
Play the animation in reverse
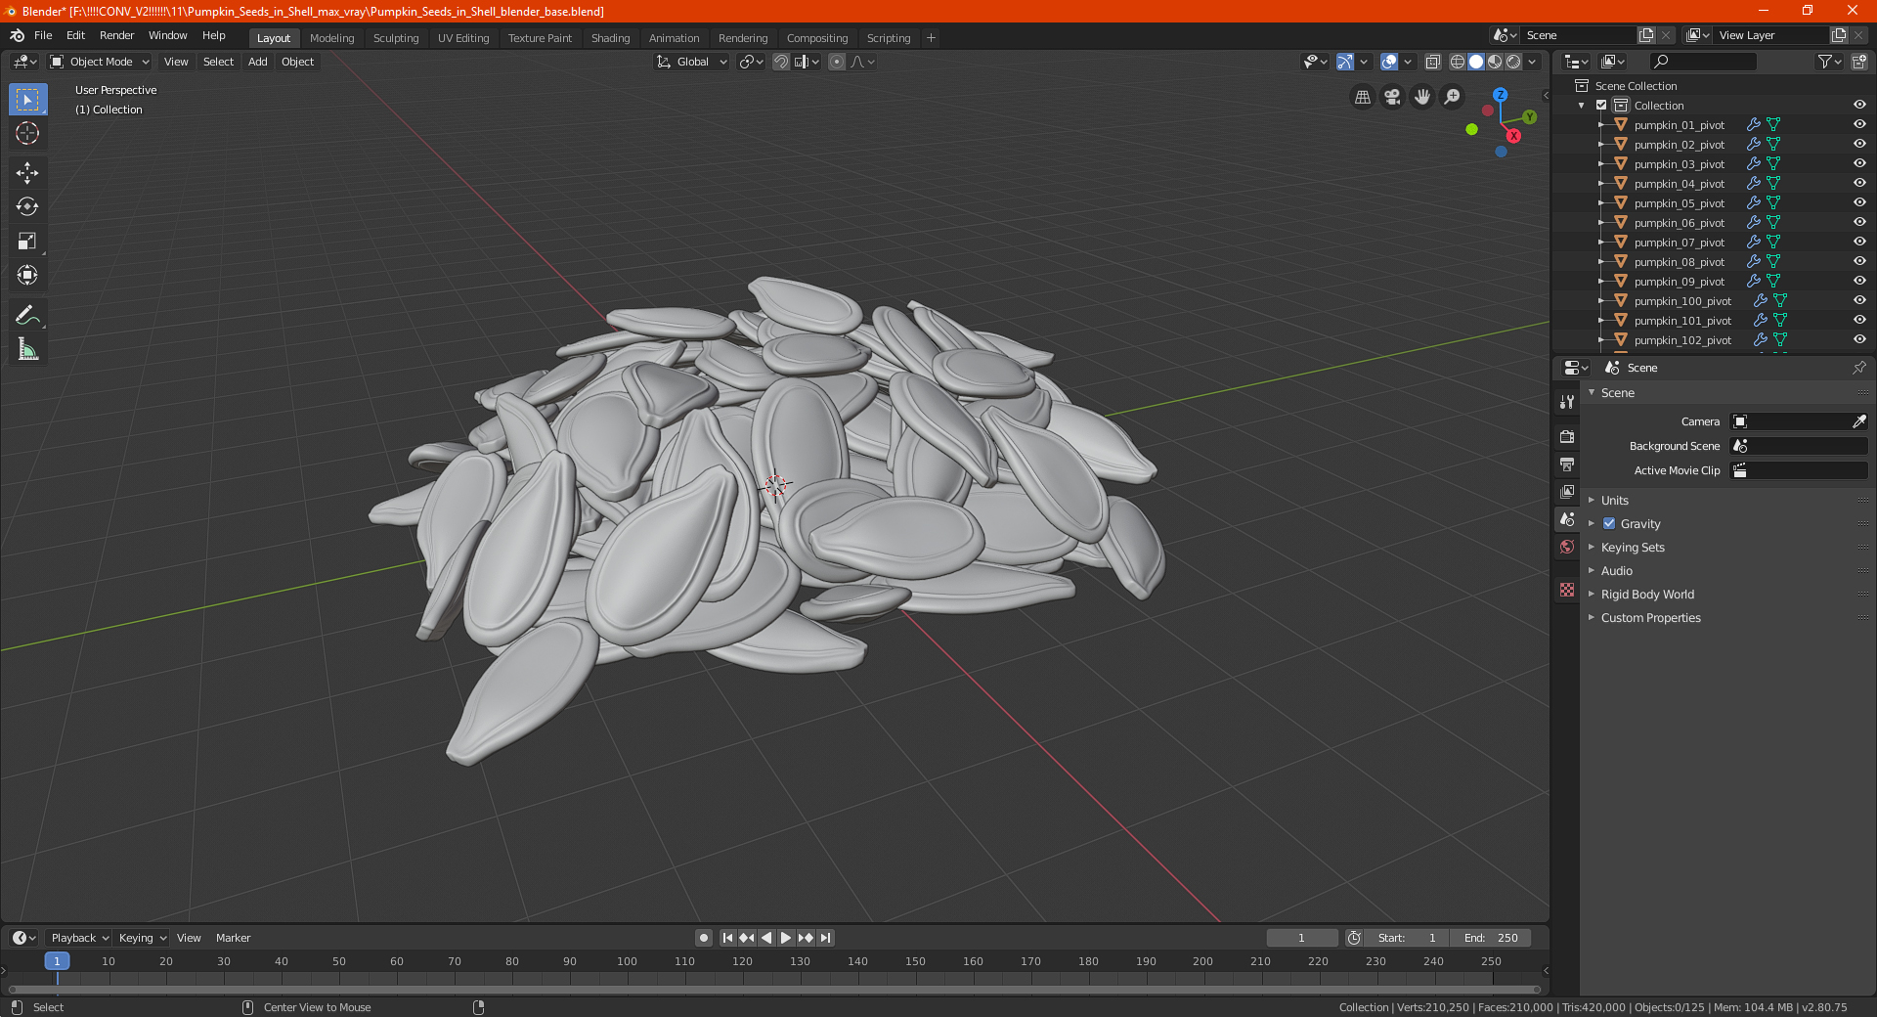766,938
